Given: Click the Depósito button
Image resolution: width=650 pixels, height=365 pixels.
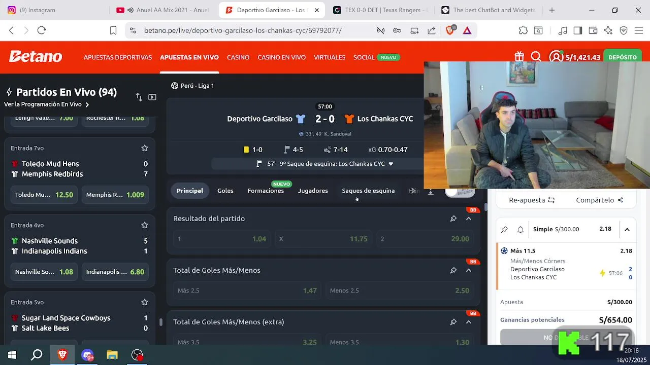Looking at the screenshot, I should pos(622,57).
